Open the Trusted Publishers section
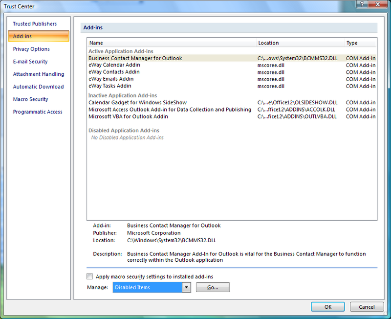Image resolution: width=391 pixels, height=319 pixels. point(35,23)
